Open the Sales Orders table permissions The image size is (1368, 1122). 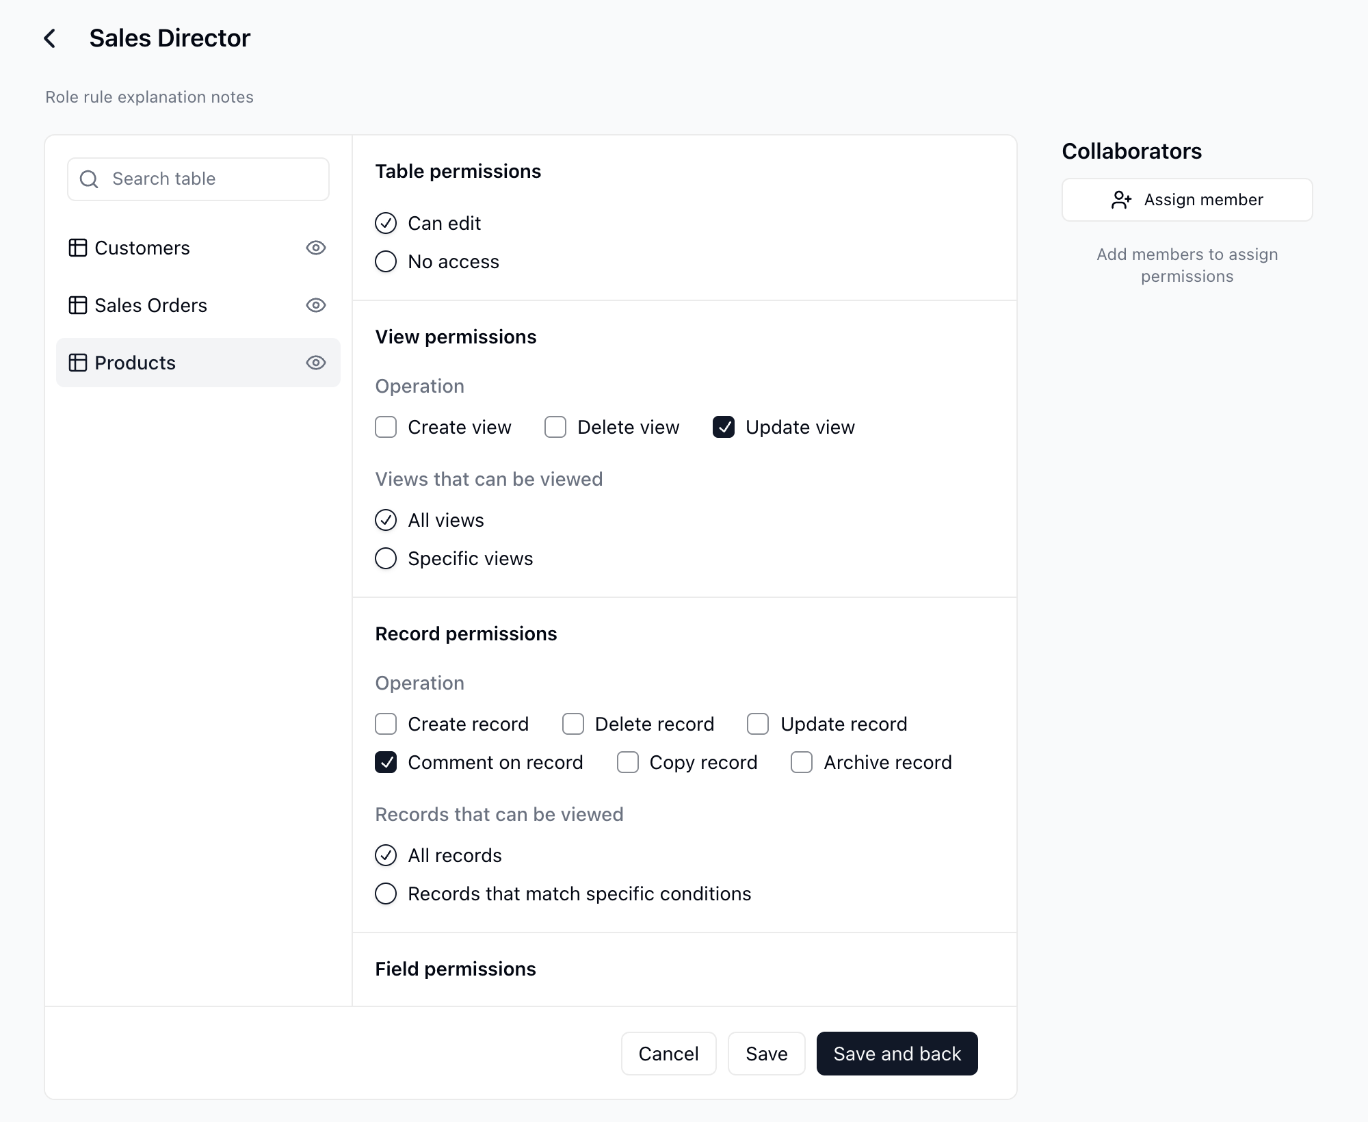pyautogui.click(x=198, y=305)
